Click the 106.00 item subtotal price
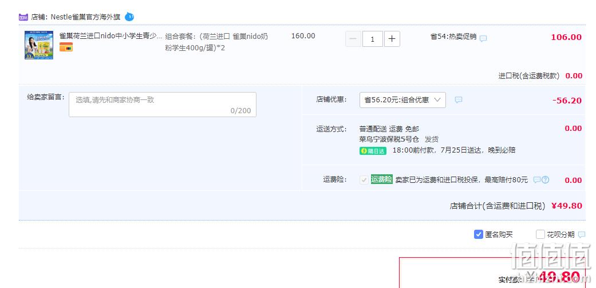 566,37
